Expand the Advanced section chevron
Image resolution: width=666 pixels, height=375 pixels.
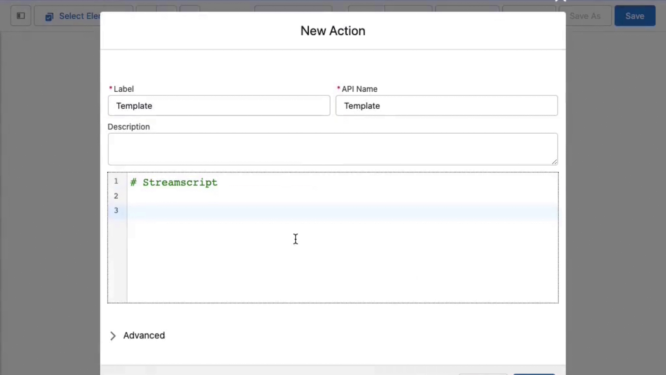tap(113, 336)
